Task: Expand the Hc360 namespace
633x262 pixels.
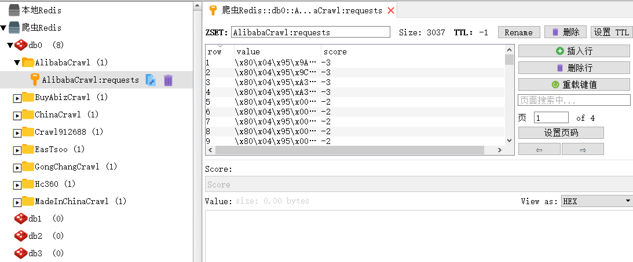Action: click(x=17, y=184)
